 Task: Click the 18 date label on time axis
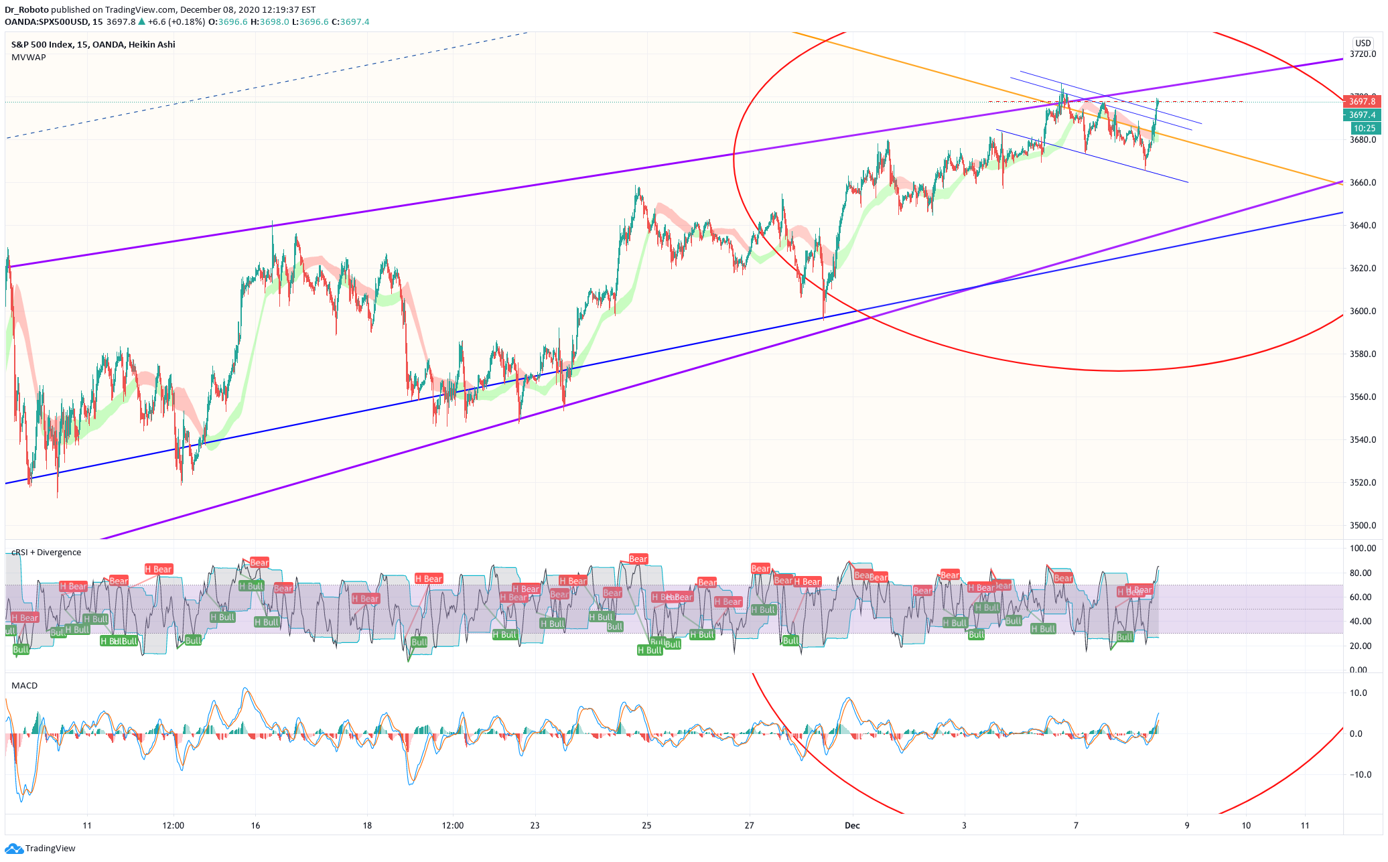pos(367,826)
